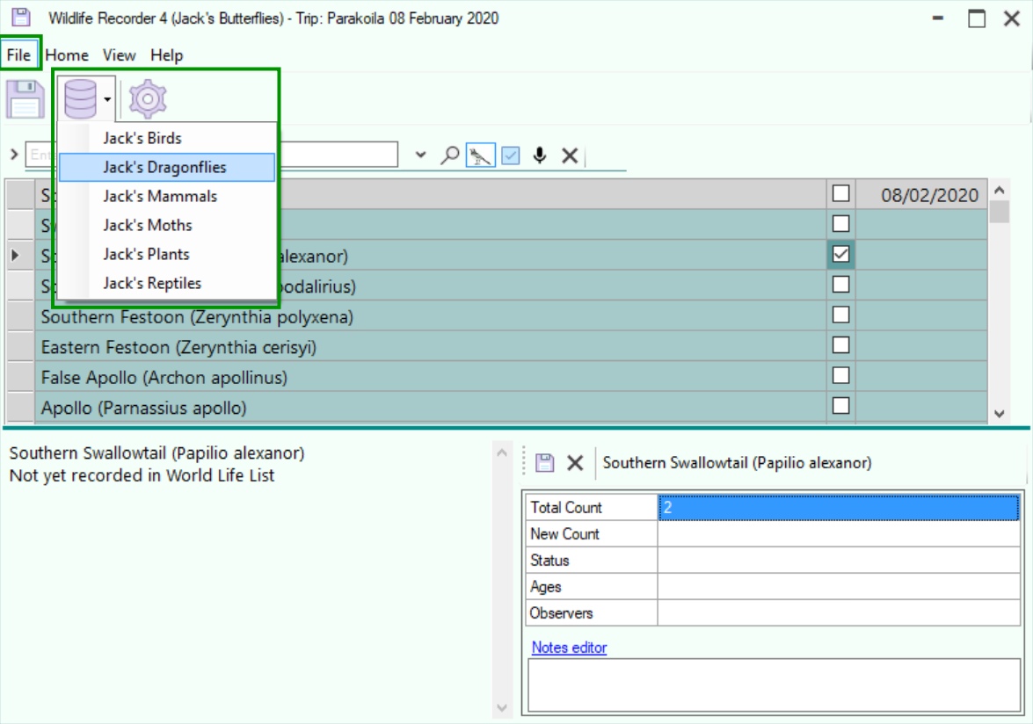1033x724 pixels.
Task: Tick the checkbox for the podalirius row
Action: click(840, 285)
